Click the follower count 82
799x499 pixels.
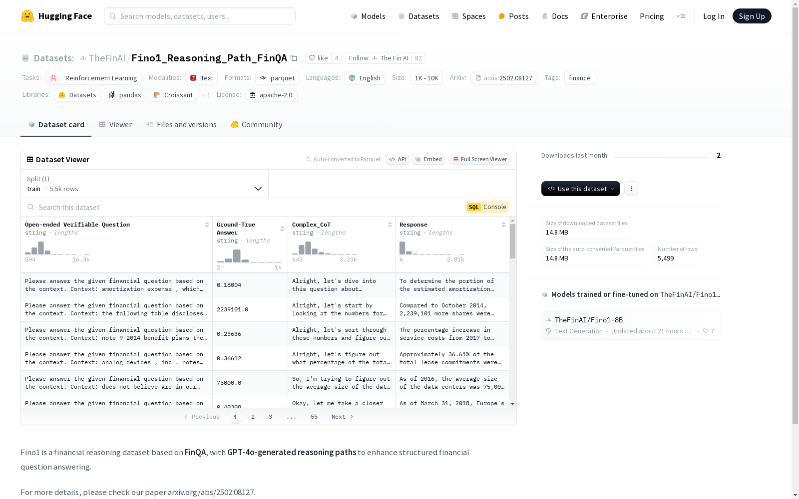tap(418, 58)
